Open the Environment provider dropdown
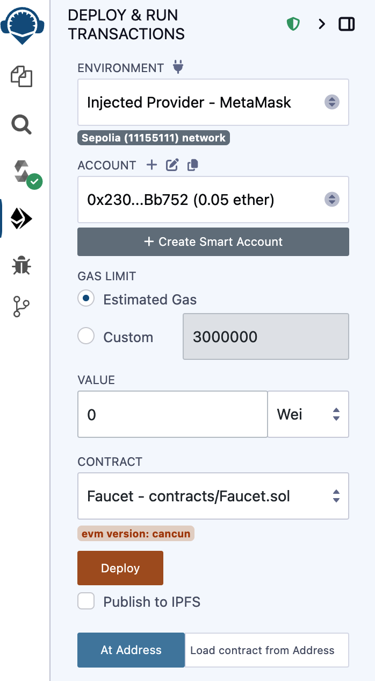The image size is (375, 681). 213,102
